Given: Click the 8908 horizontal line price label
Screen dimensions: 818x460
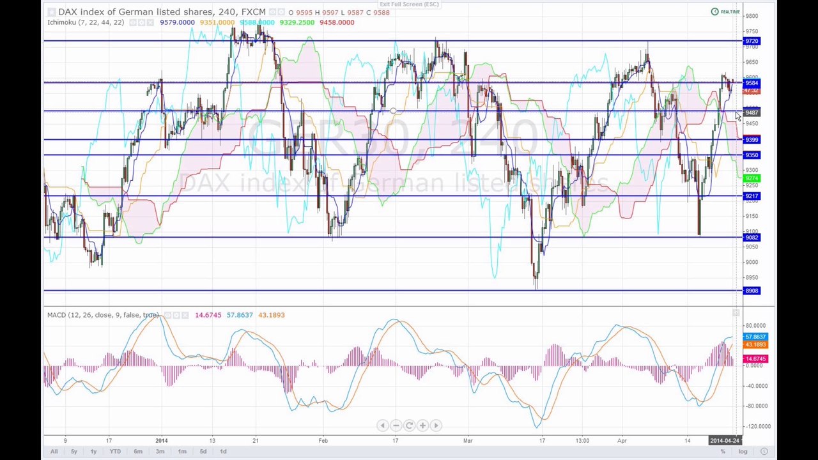Looking at the screenshot, I should (x=752, y=291).
